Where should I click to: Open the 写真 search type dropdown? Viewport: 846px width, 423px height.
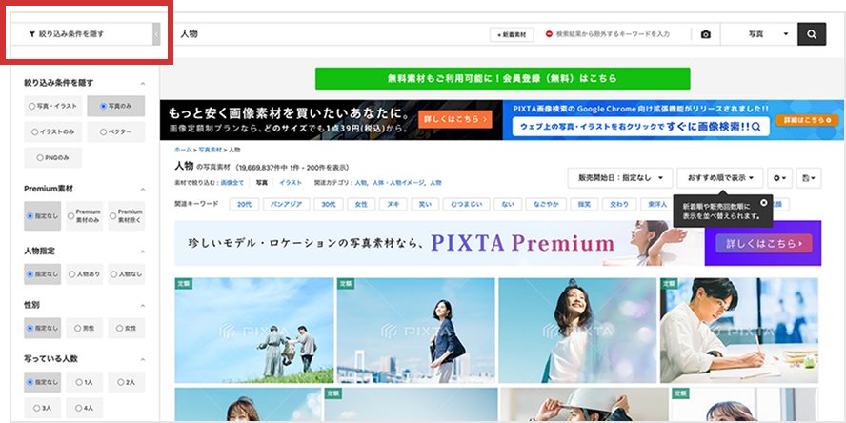coord(758,34)
